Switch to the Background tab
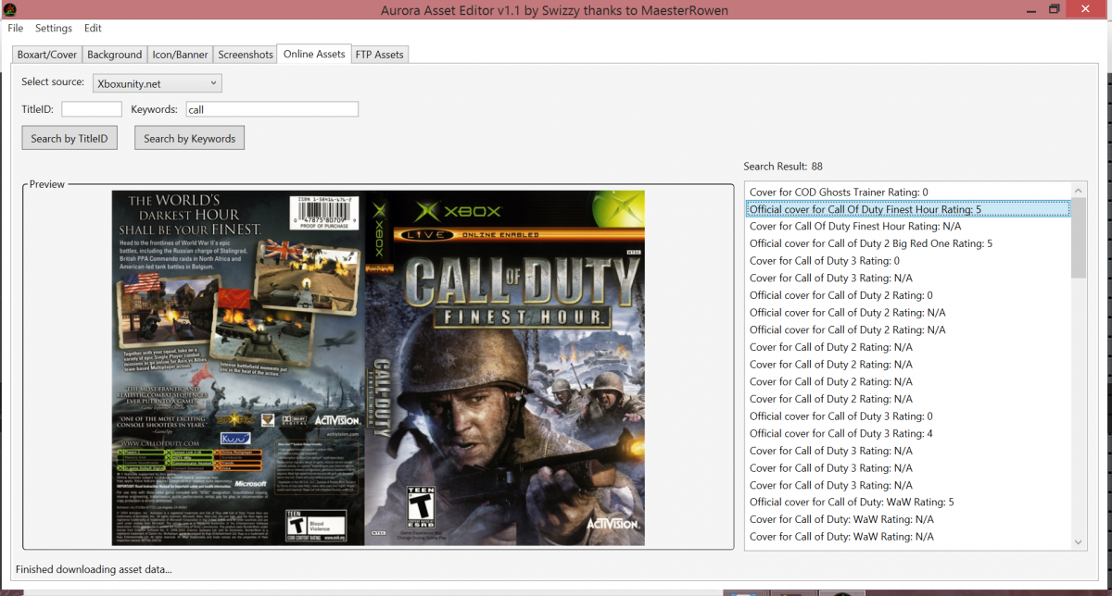Viewport: 1112px width, 596px height. (115, 55)
